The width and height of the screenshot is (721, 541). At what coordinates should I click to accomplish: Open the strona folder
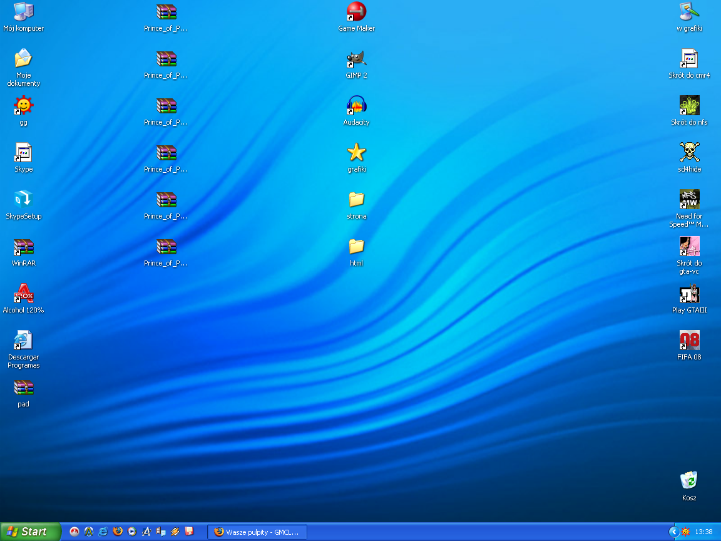[x=356, y=200]
